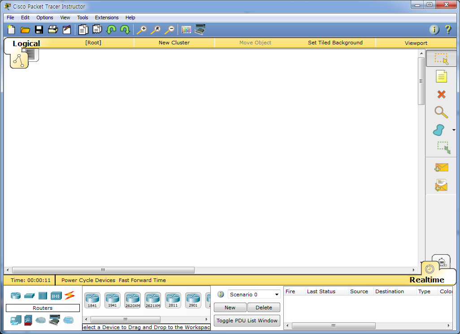
Task: Select the Draw Polygon shape tool
Action: pyautogui.click(x=439, y=130)
